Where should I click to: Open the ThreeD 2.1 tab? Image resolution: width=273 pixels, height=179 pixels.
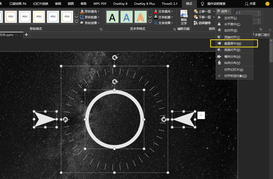(169, 4)
